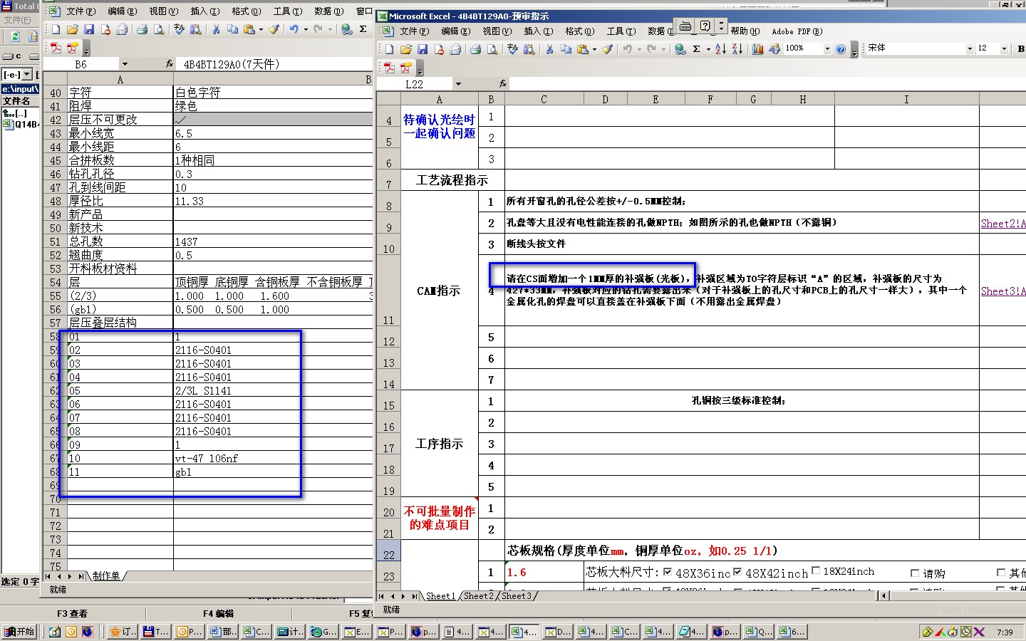Click the 7:39 clock in system tray
The height and width of the screenshot is (641, 1026).
[x=1005, y=632]
